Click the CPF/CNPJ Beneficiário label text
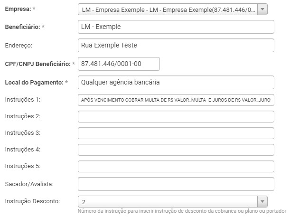Screen dimensions: 299x217 coord(37,64)
